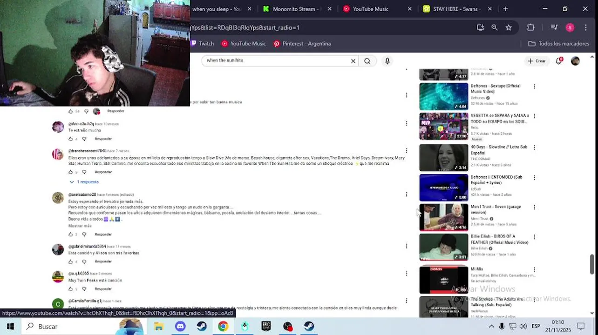Open Epic Games launcher in taskbar

tap(266, 326)
